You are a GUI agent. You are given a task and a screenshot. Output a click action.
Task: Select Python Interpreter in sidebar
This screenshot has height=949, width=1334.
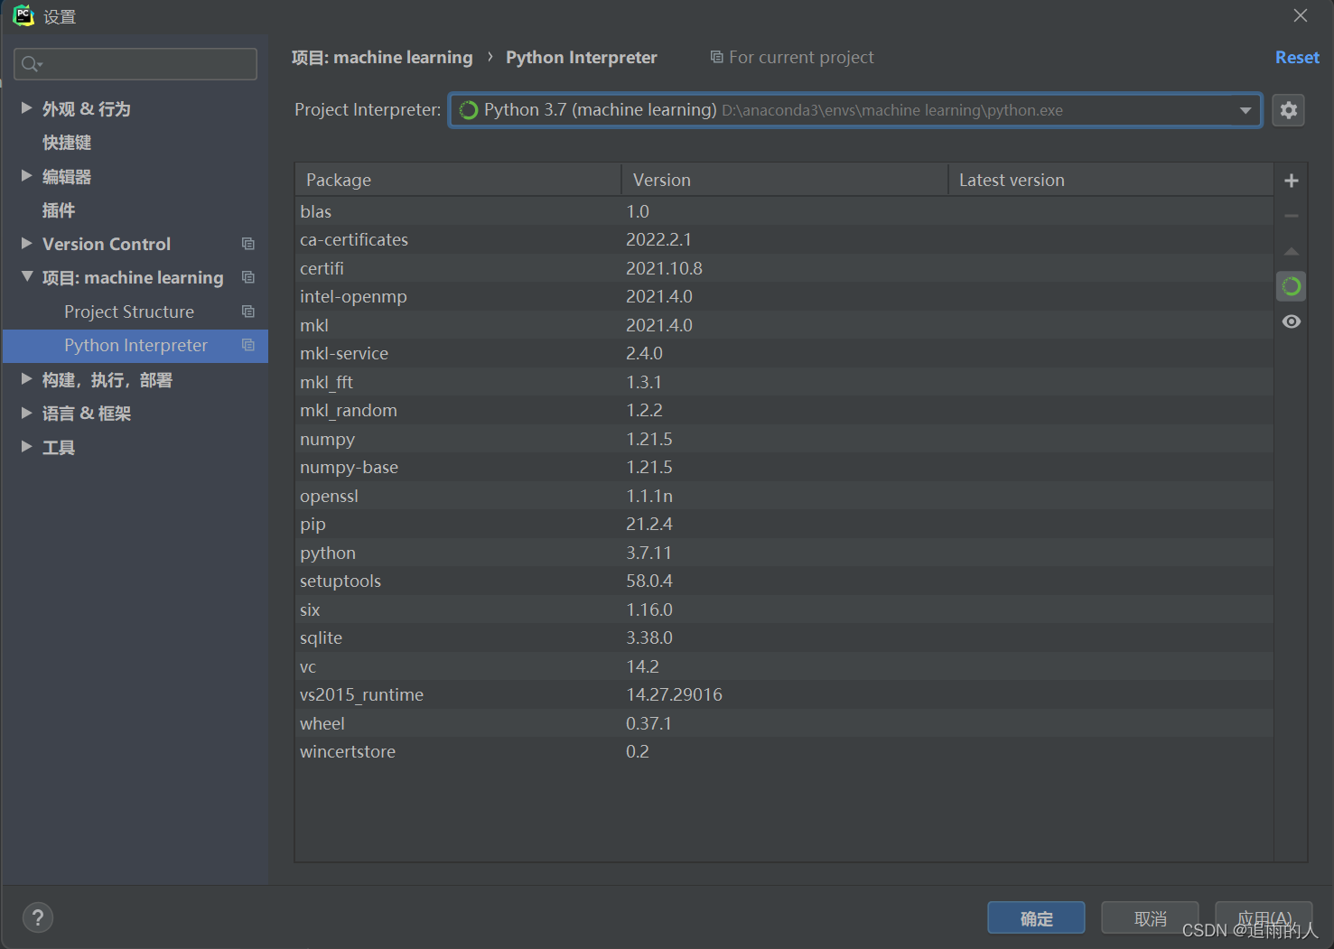click(135, 345)
